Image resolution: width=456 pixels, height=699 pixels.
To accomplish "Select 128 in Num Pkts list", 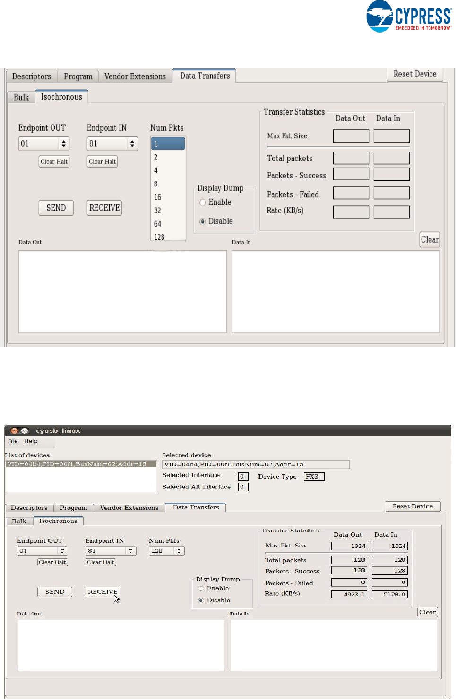I will 168,236.
